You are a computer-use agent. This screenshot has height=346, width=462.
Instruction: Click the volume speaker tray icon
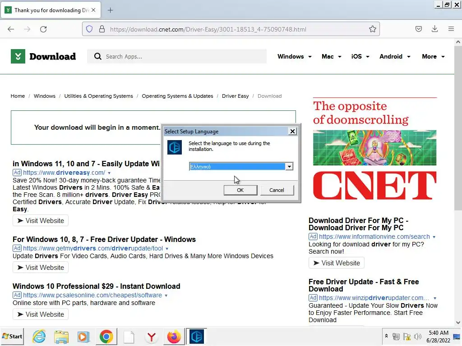(417, 337)
